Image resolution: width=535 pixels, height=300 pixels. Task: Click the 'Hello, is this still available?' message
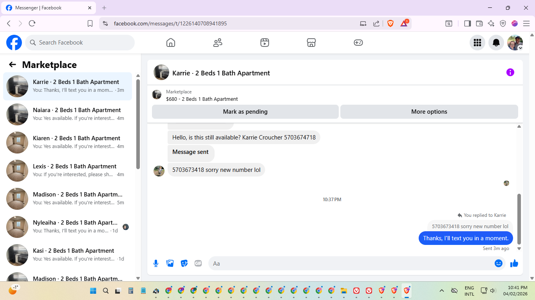(x=244, y=137)
